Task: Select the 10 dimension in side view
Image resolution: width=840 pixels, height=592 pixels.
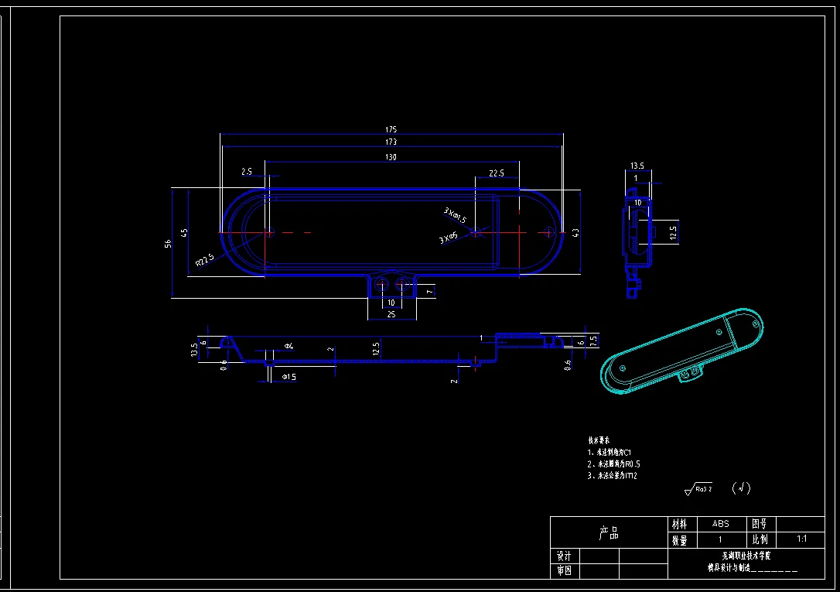Action: pos(637,203)
